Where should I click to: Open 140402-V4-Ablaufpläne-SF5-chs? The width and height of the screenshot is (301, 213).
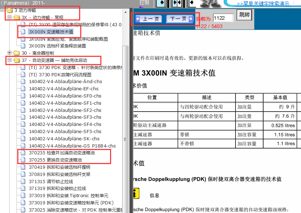point(65,131)
